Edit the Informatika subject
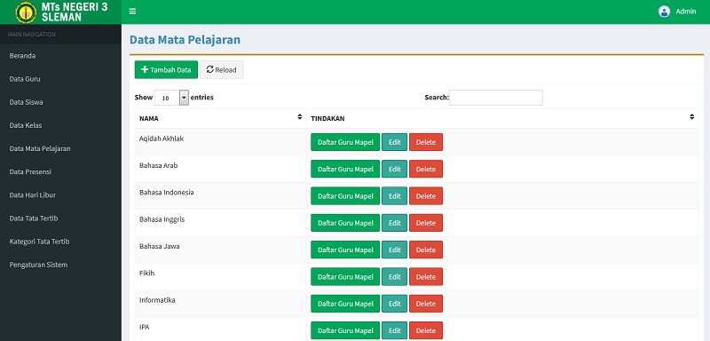This screenshot has width=710, height=341. tap(394, 304)
